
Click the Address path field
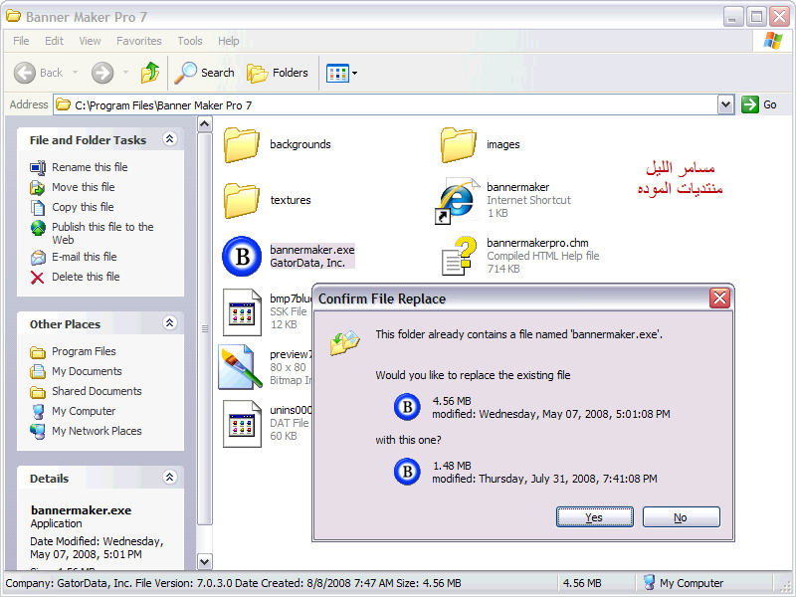pos(386,105)
